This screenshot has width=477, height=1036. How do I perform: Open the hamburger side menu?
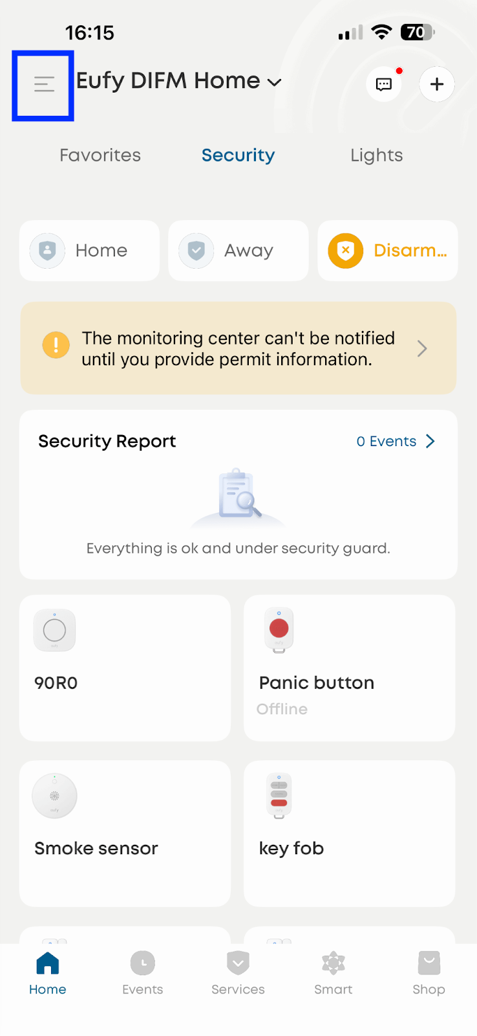[x=44, y=84]
